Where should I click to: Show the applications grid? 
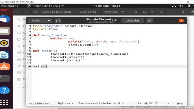[4, 102]
